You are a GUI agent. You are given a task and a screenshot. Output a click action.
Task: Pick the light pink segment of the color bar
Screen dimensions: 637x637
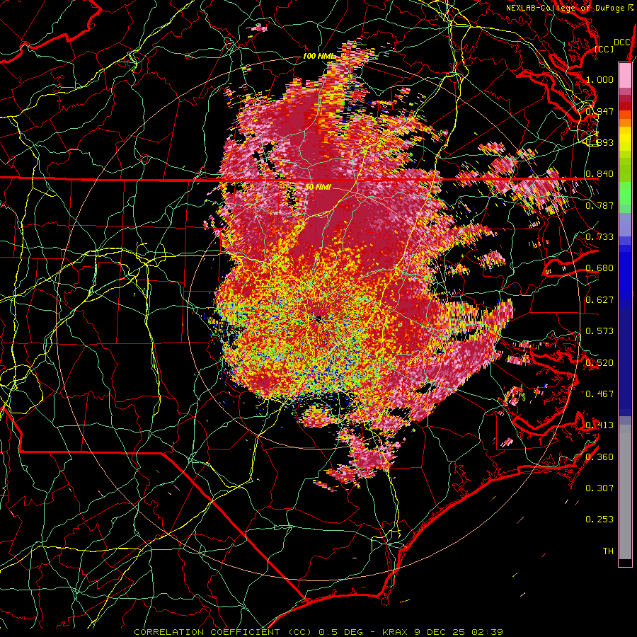[x=625, y=75]
